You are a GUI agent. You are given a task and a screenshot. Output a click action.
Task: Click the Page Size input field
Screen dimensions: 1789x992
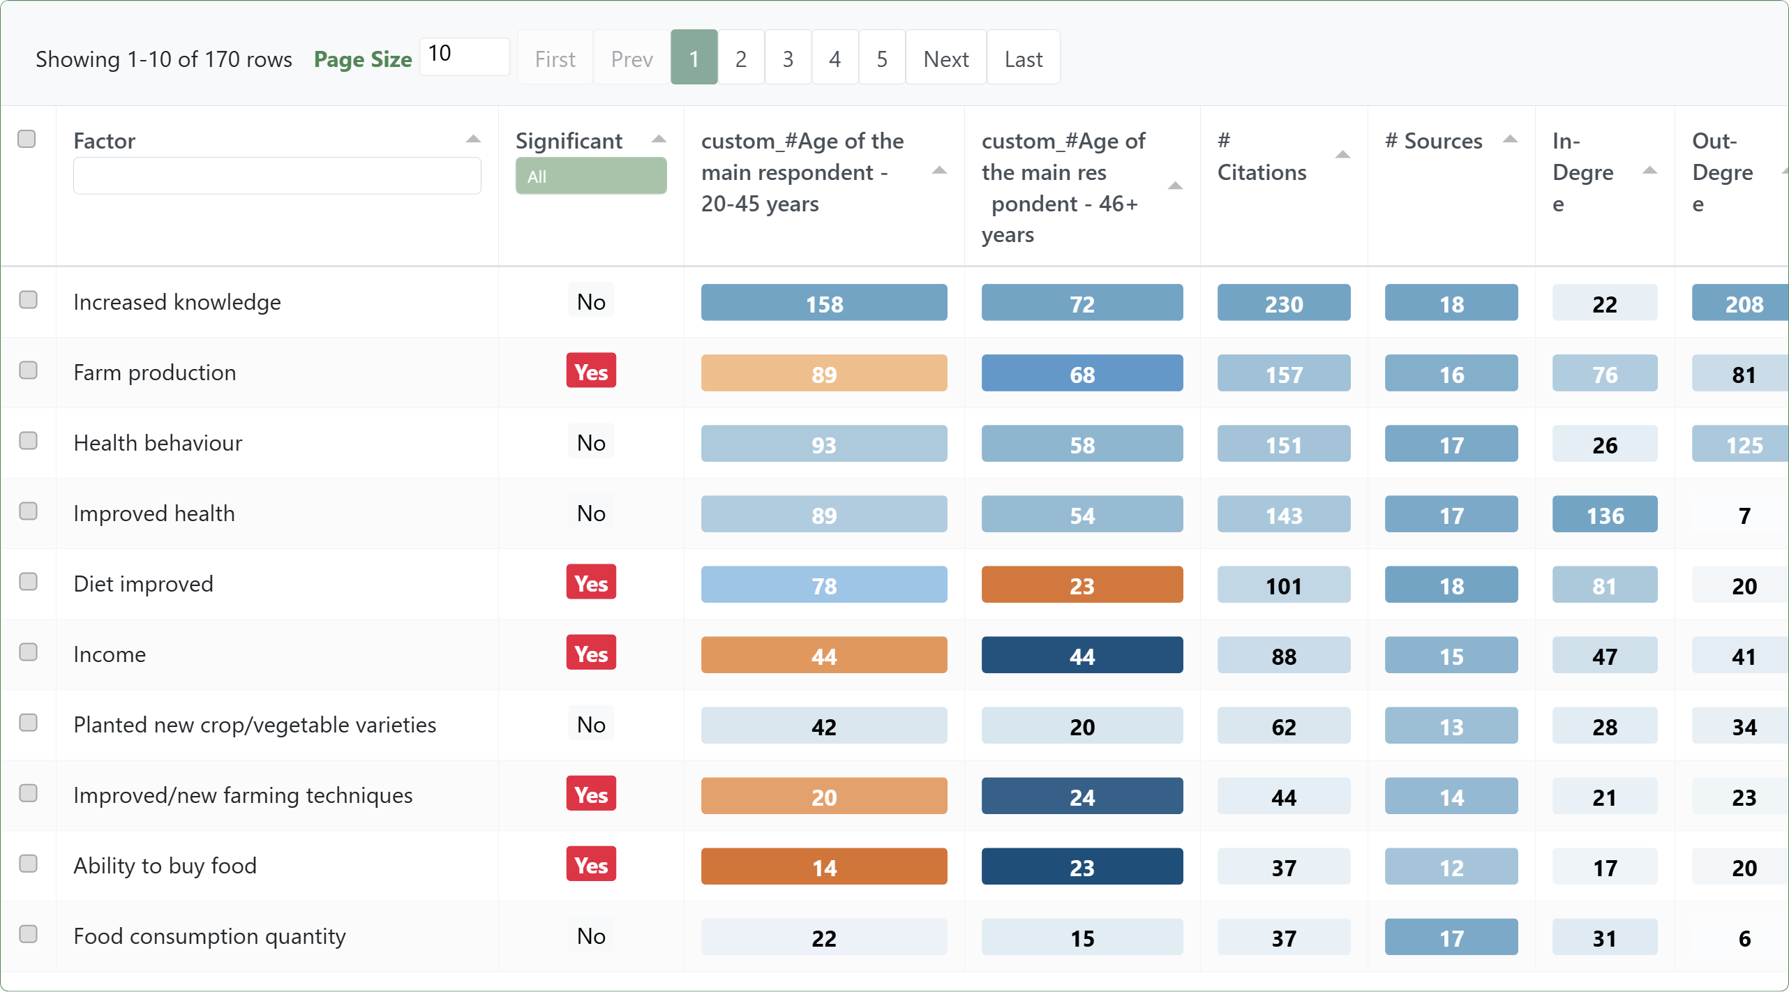464,56
